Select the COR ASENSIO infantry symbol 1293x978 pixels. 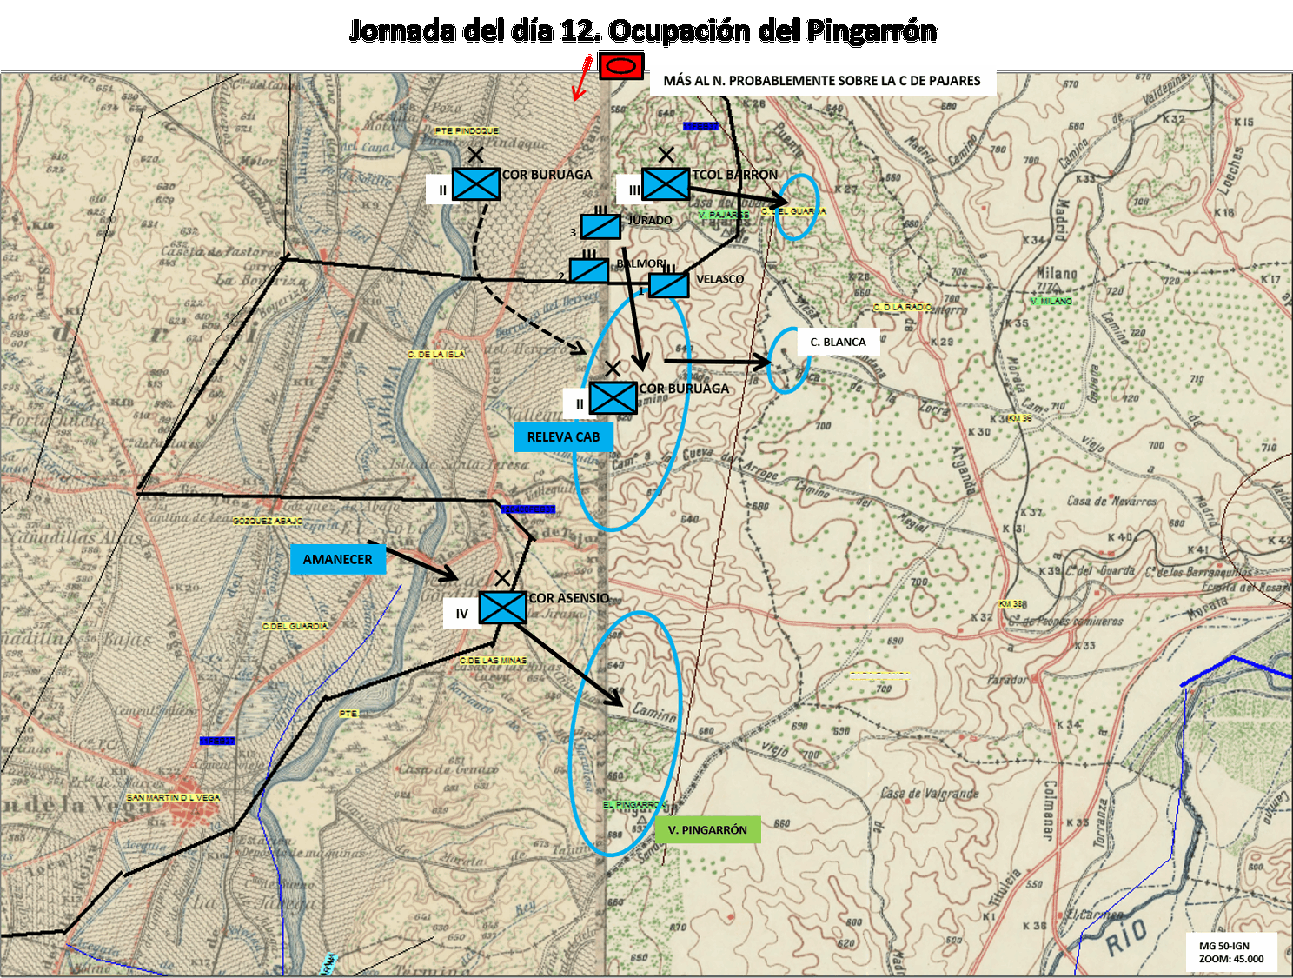click(x=502, y=607)
